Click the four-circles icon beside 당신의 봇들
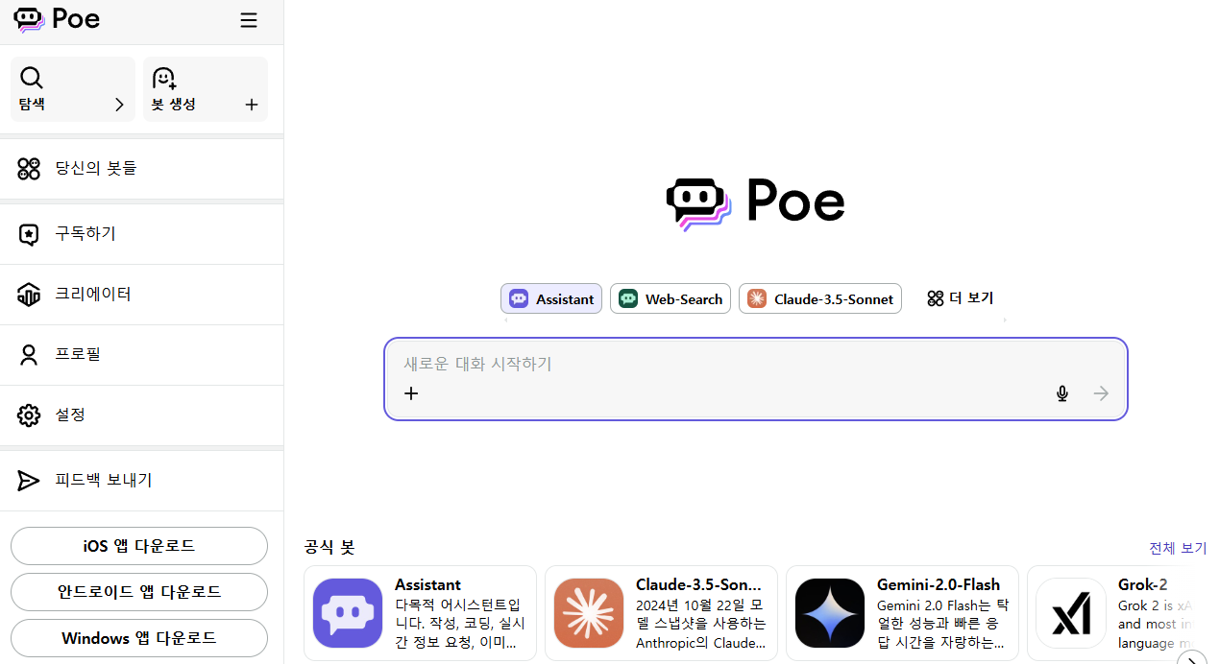The image size is (1219, 664). (x=29, y=169)
